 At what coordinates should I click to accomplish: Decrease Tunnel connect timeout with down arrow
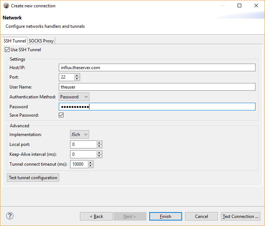91,166
